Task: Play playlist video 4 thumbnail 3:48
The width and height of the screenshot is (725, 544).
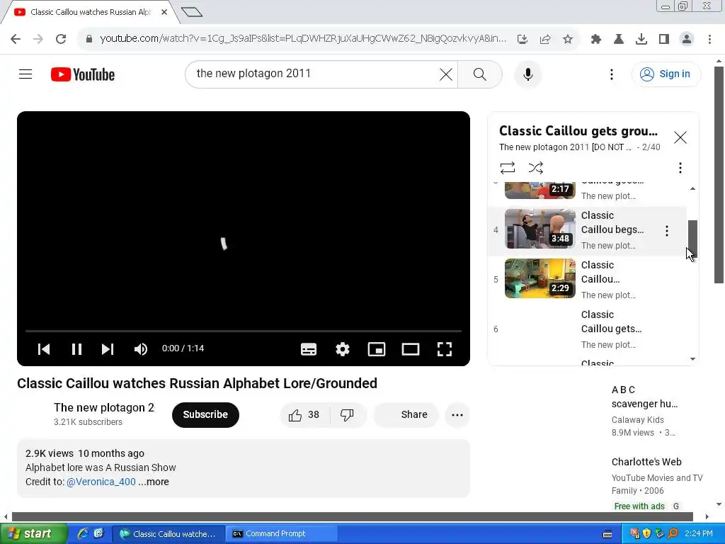Action: (x=540, y=229)
